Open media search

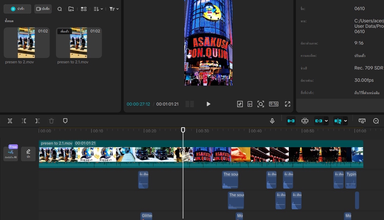pos(60,9)
